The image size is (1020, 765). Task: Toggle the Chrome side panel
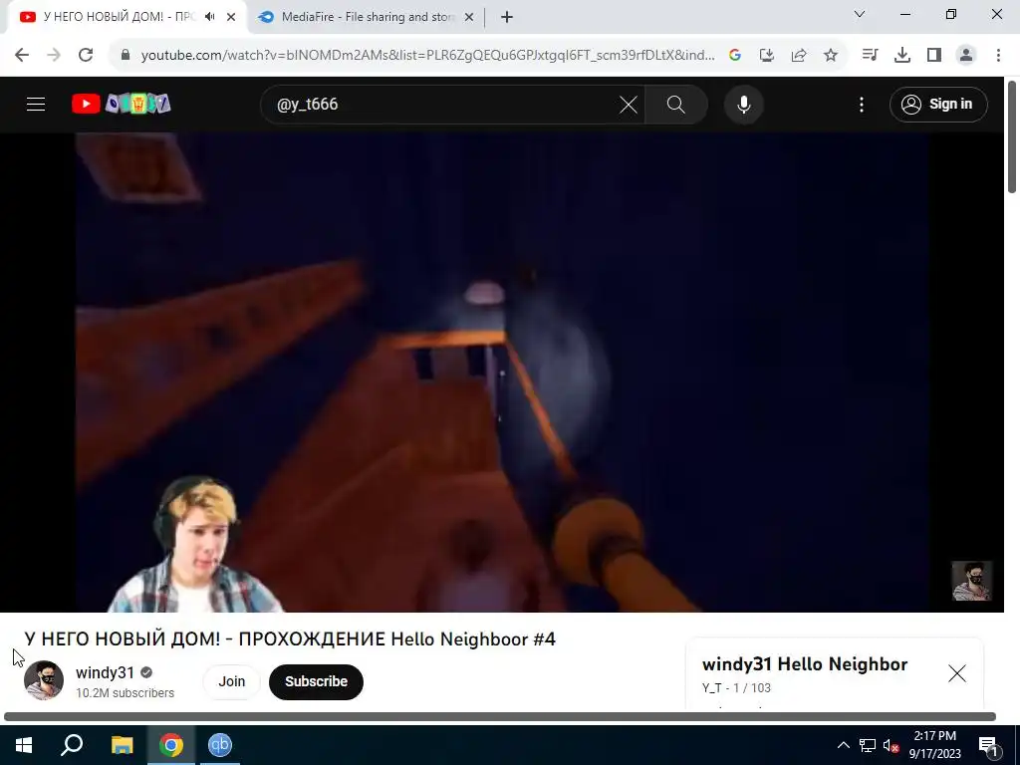coord(934,56)
